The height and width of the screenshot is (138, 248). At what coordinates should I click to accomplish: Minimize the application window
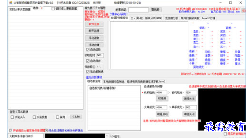pyautogui.click(x=221, y=3)
